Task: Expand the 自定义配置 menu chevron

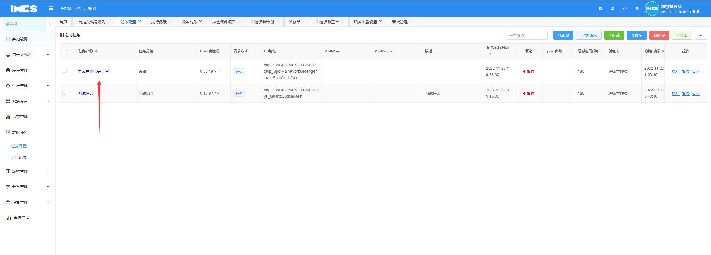Action: point(48,55)
